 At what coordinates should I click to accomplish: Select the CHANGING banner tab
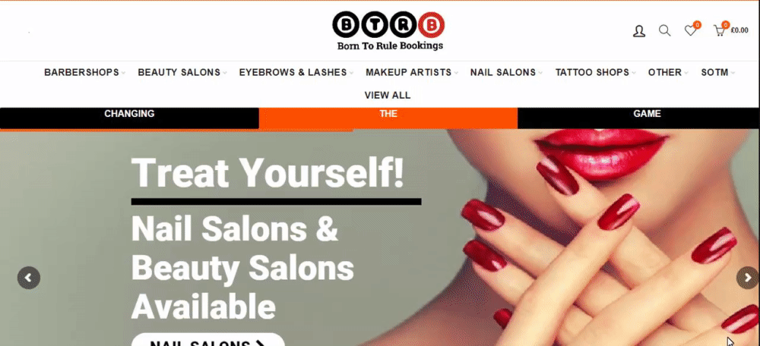129,118
